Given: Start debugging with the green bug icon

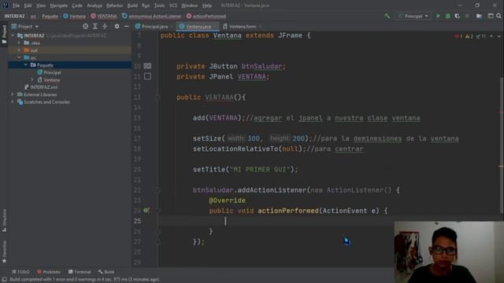Looking at the screenshot, I should (x=447, y=16).
